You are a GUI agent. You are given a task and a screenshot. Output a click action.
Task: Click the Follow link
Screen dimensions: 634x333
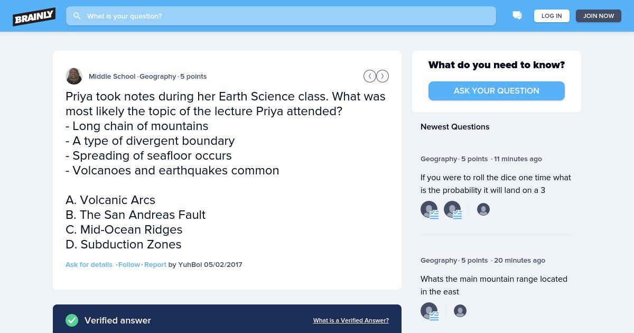(x=129, y=264)
